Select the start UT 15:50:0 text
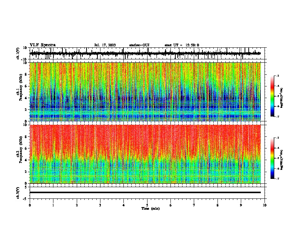 coord(182,45)
